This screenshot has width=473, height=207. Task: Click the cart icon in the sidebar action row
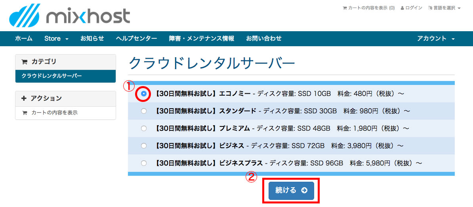point(25,113)
